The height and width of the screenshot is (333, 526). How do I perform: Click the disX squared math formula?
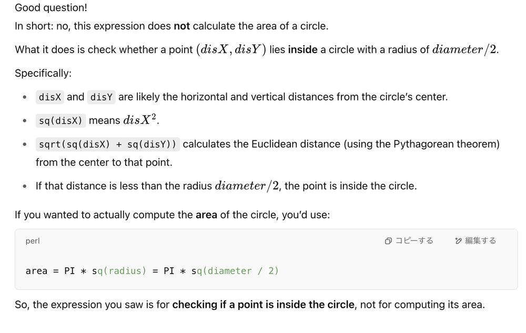(x=140, y=119)
